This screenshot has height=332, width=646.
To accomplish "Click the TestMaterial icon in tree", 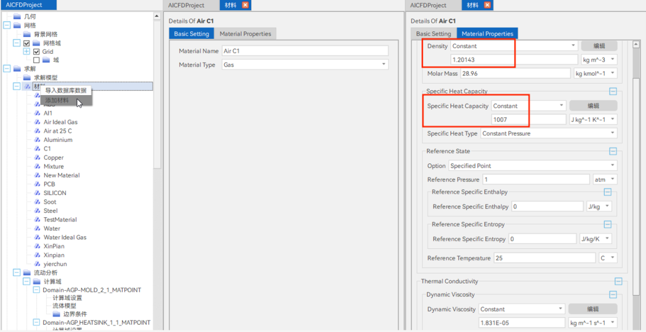I will pyautogui.click(x=37, y=220).
